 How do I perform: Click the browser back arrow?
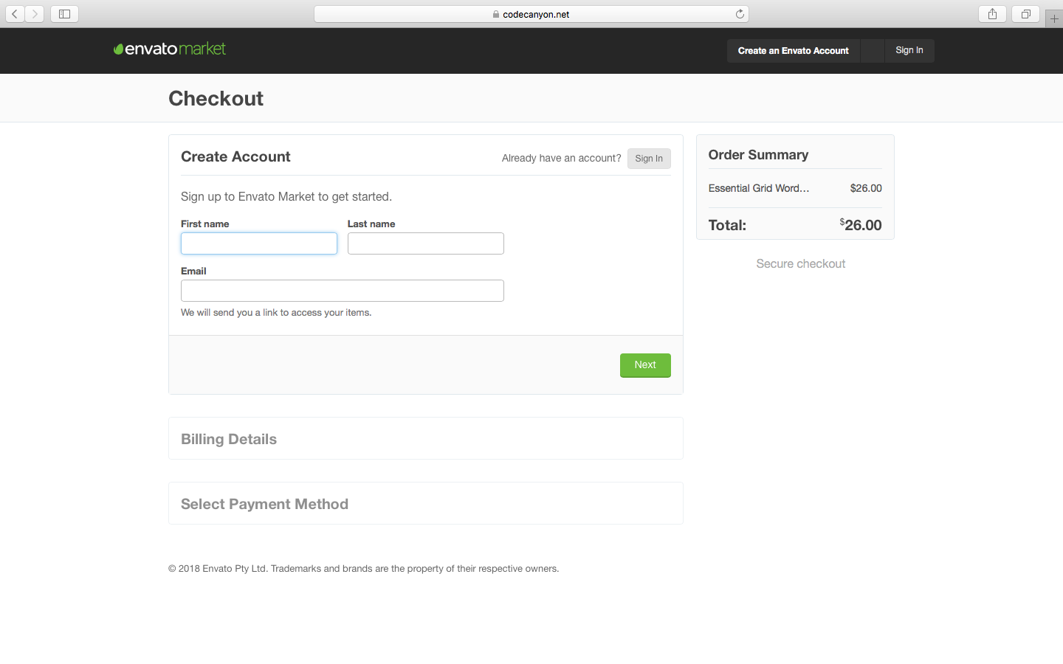pos(15,14)
